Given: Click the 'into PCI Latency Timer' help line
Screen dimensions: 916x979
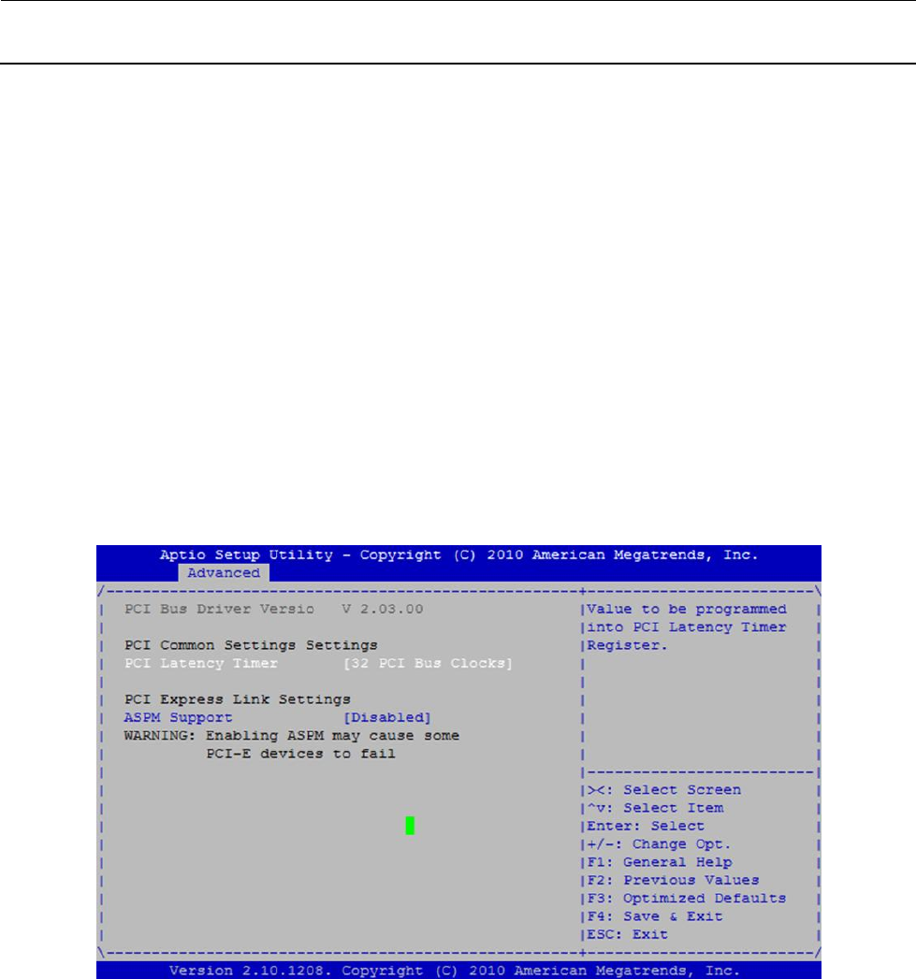Looking at the screenshot, I should pyautogui.click(x=687, y=626).
